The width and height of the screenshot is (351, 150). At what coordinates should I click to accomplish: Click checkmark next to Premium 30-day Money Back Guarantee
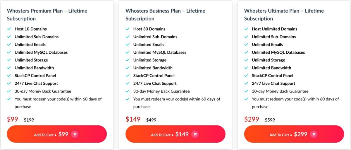click(9, 91)
